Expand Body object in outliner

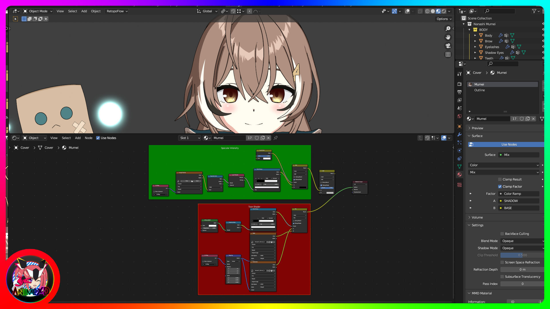tap(475, 35)
